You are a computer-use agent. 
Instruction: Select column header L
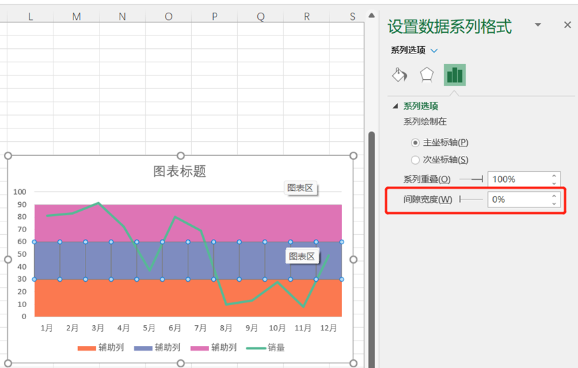30,17
